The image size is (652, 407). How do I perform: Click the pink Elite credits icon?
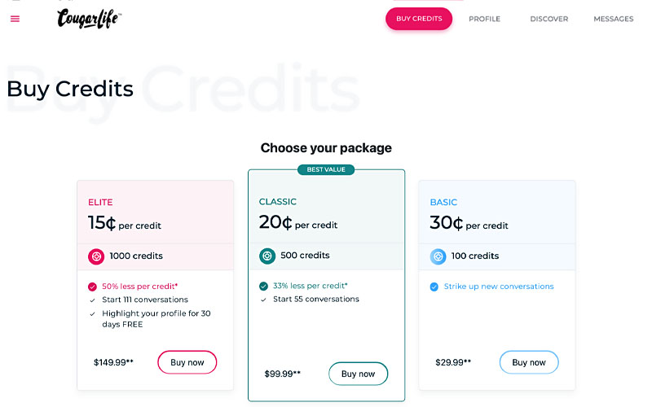(x=96, y=256)
